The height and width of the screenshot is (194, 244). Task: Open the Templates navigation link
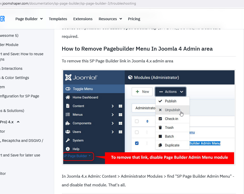(x=58, y=19)
